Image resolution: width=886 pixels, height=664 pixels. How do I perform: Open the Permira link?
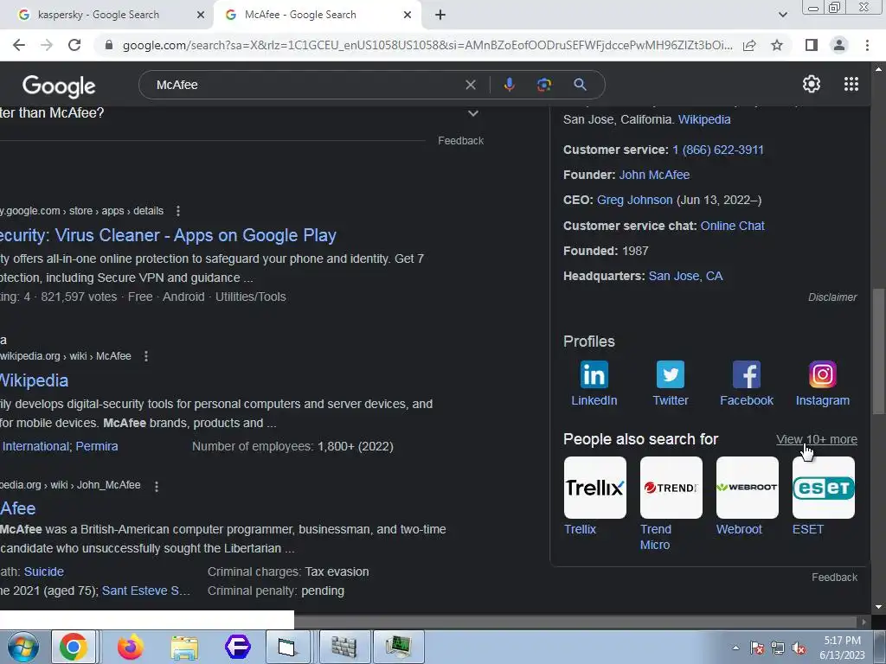click(x=97, y=447)
